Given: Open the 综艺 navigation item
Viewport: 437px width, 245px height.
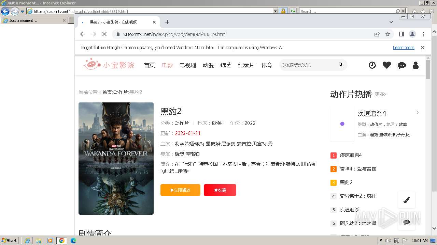Looking at the screenshot, I should [x=226, y=65].
